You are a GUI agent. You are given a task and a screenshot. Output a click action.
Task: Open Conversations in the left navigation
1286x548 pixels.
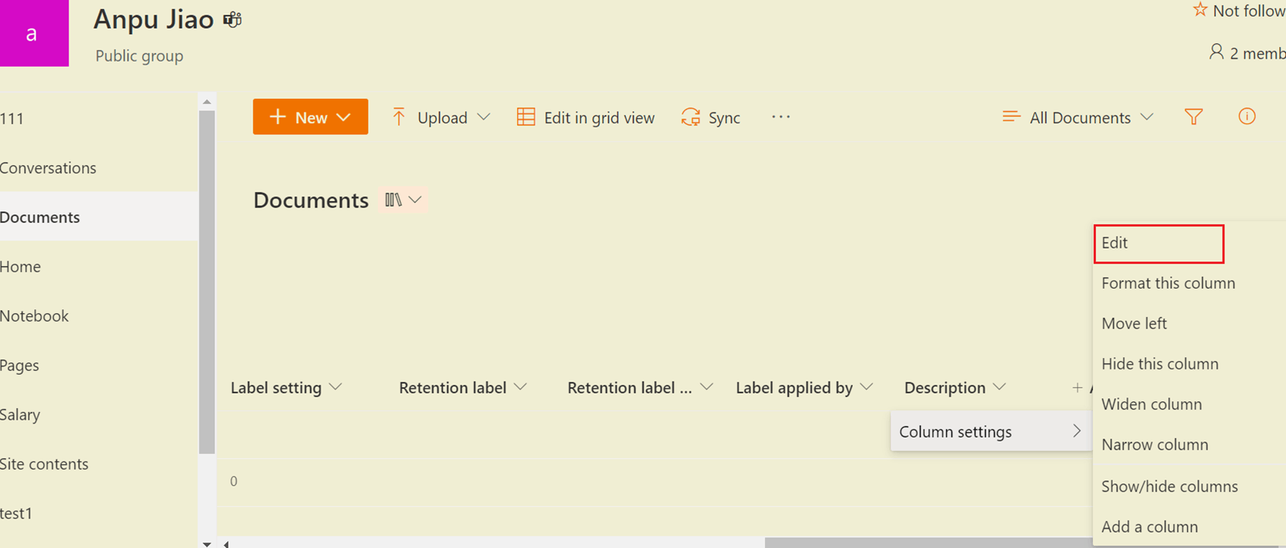[x=48, y=168]
